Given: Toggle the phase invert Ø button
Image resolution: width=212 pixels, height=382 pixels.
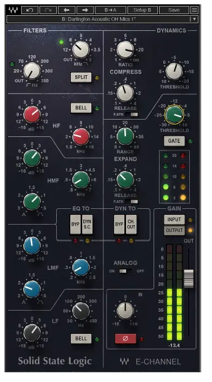Looking at the screenshot, I should coord(125,339).
